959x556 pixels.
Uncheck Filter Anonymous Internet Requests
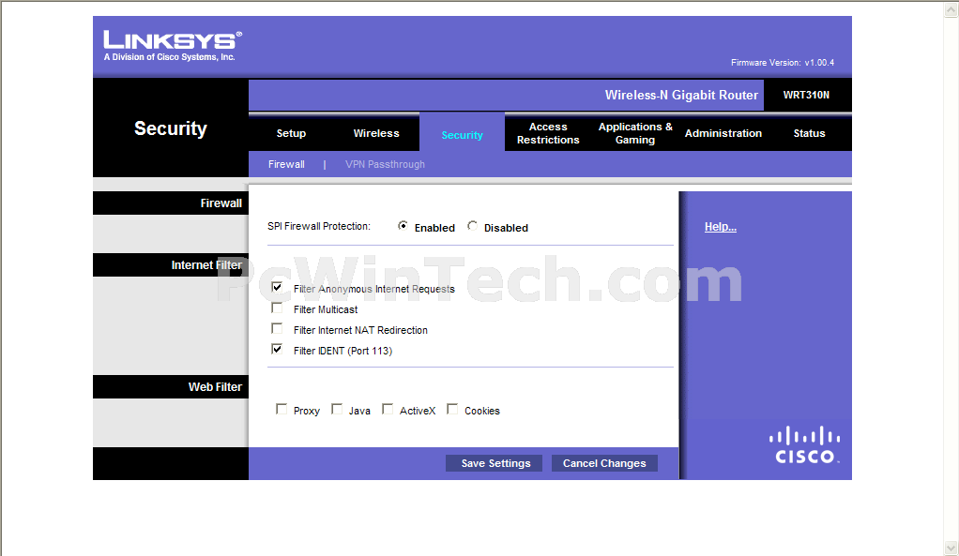click(x=277, y=287)
